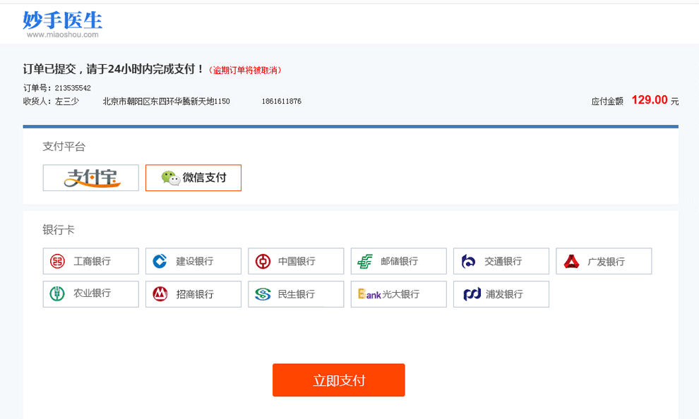Screen dimensions: 699x419
Task: Click the 民生银行 green-blue logo icon
Action: tap(263, 294)
